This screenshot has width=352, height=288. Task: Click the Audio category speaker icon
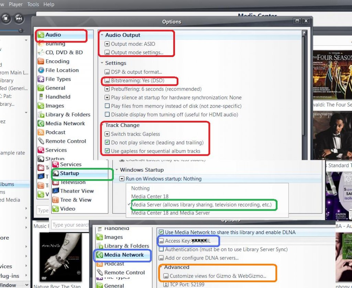(41, 35)
